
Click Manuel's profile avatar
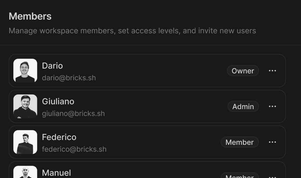[25, 172]
